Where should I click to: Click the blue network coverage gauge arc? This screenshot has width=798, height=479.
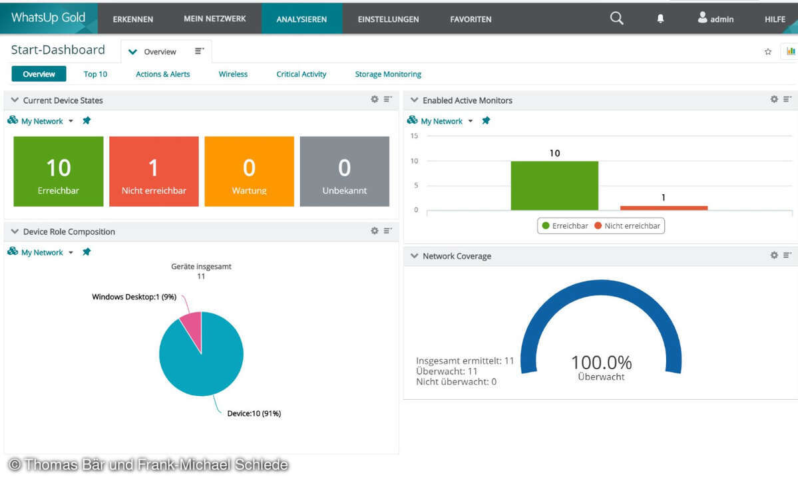click(x=601, y=287)
